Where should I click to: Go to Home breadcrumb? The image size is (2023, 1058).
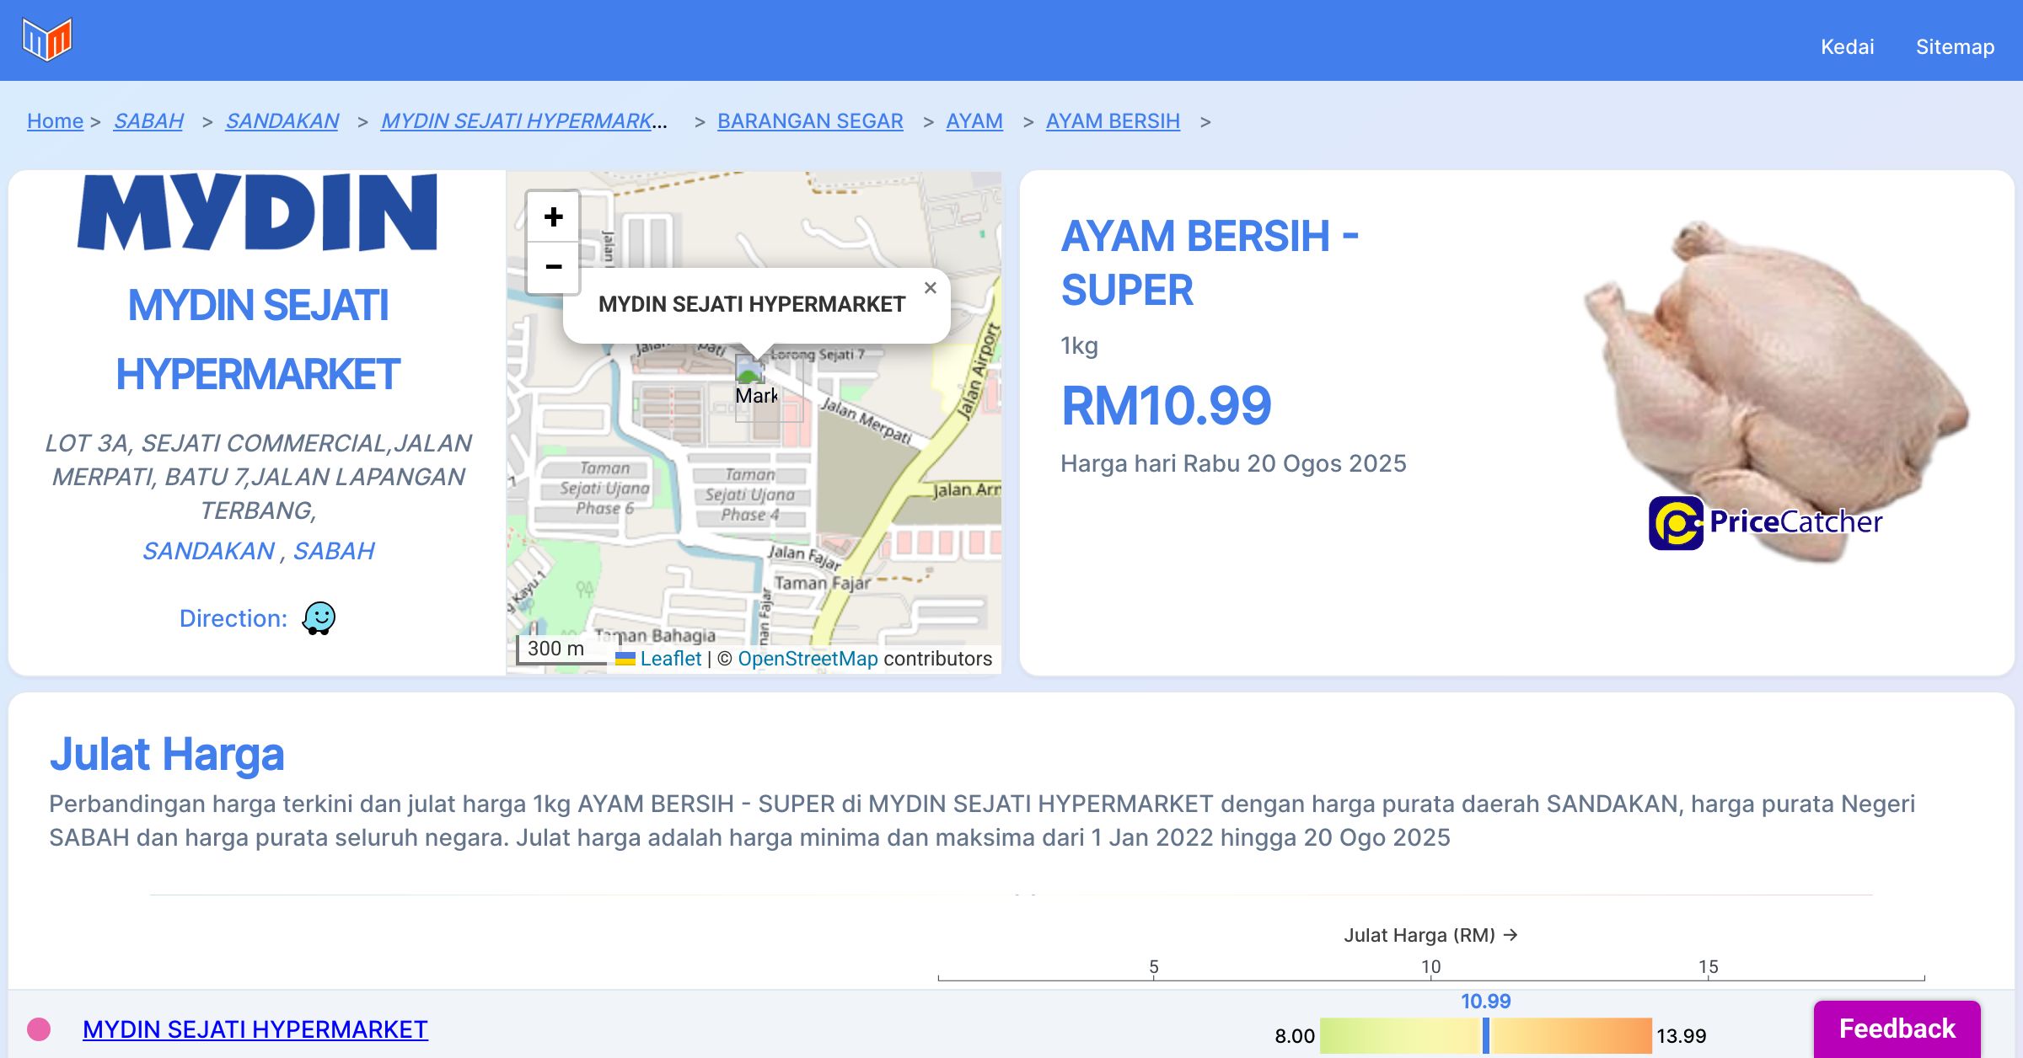coord(55,121)
